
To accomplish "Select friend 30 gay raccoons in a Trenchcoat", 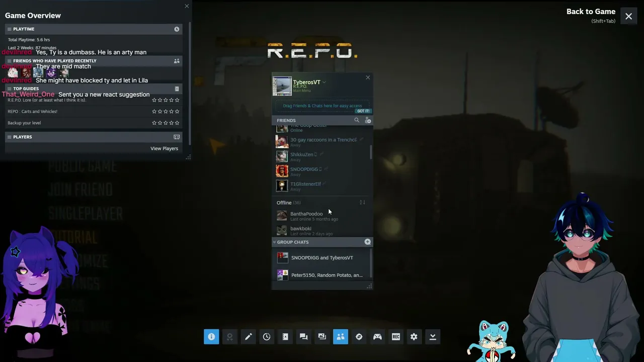I will click(322, 142).
